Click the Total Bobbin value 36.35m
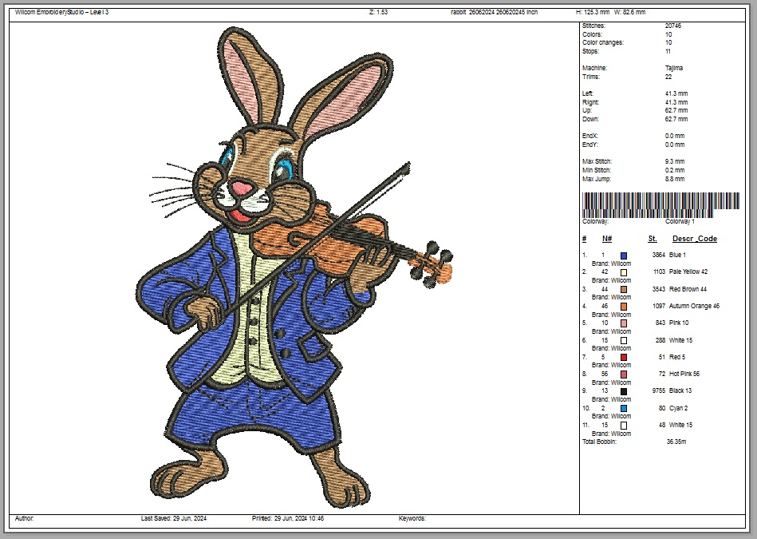 (676, 442)
